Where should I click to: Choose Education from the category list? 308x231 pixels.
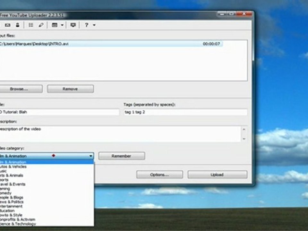click(47, 210)
